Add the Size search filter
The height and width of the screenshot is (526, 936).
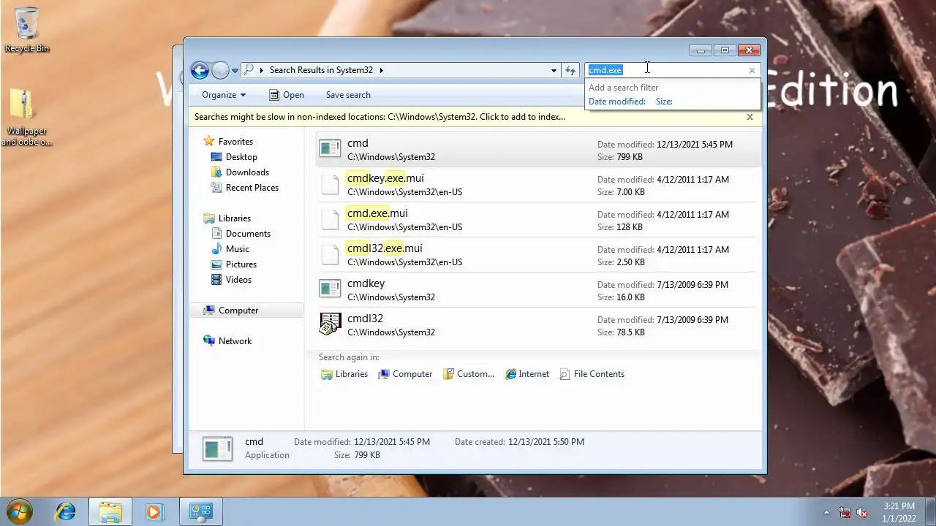click(664, 102)
